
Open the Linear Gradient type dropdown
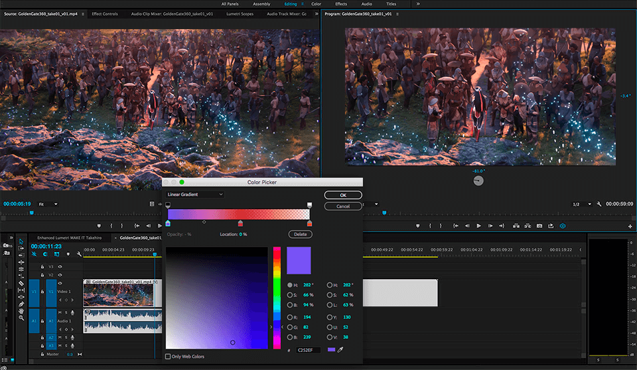[x=195, y=194]
